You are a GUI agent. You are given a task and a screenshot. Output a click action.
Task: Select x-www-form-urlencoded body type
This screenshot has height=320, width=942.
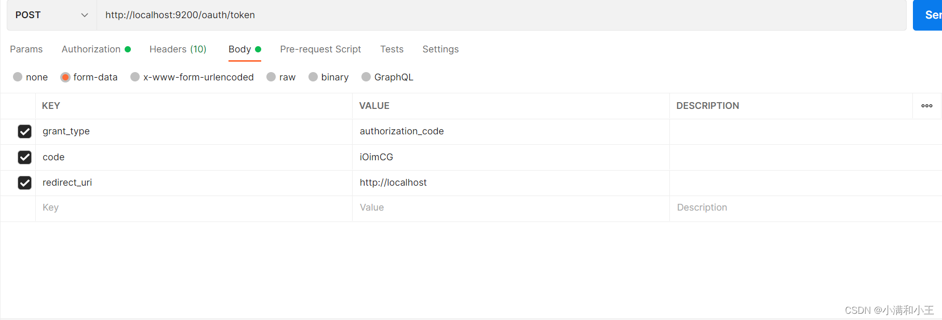[135, 77]
